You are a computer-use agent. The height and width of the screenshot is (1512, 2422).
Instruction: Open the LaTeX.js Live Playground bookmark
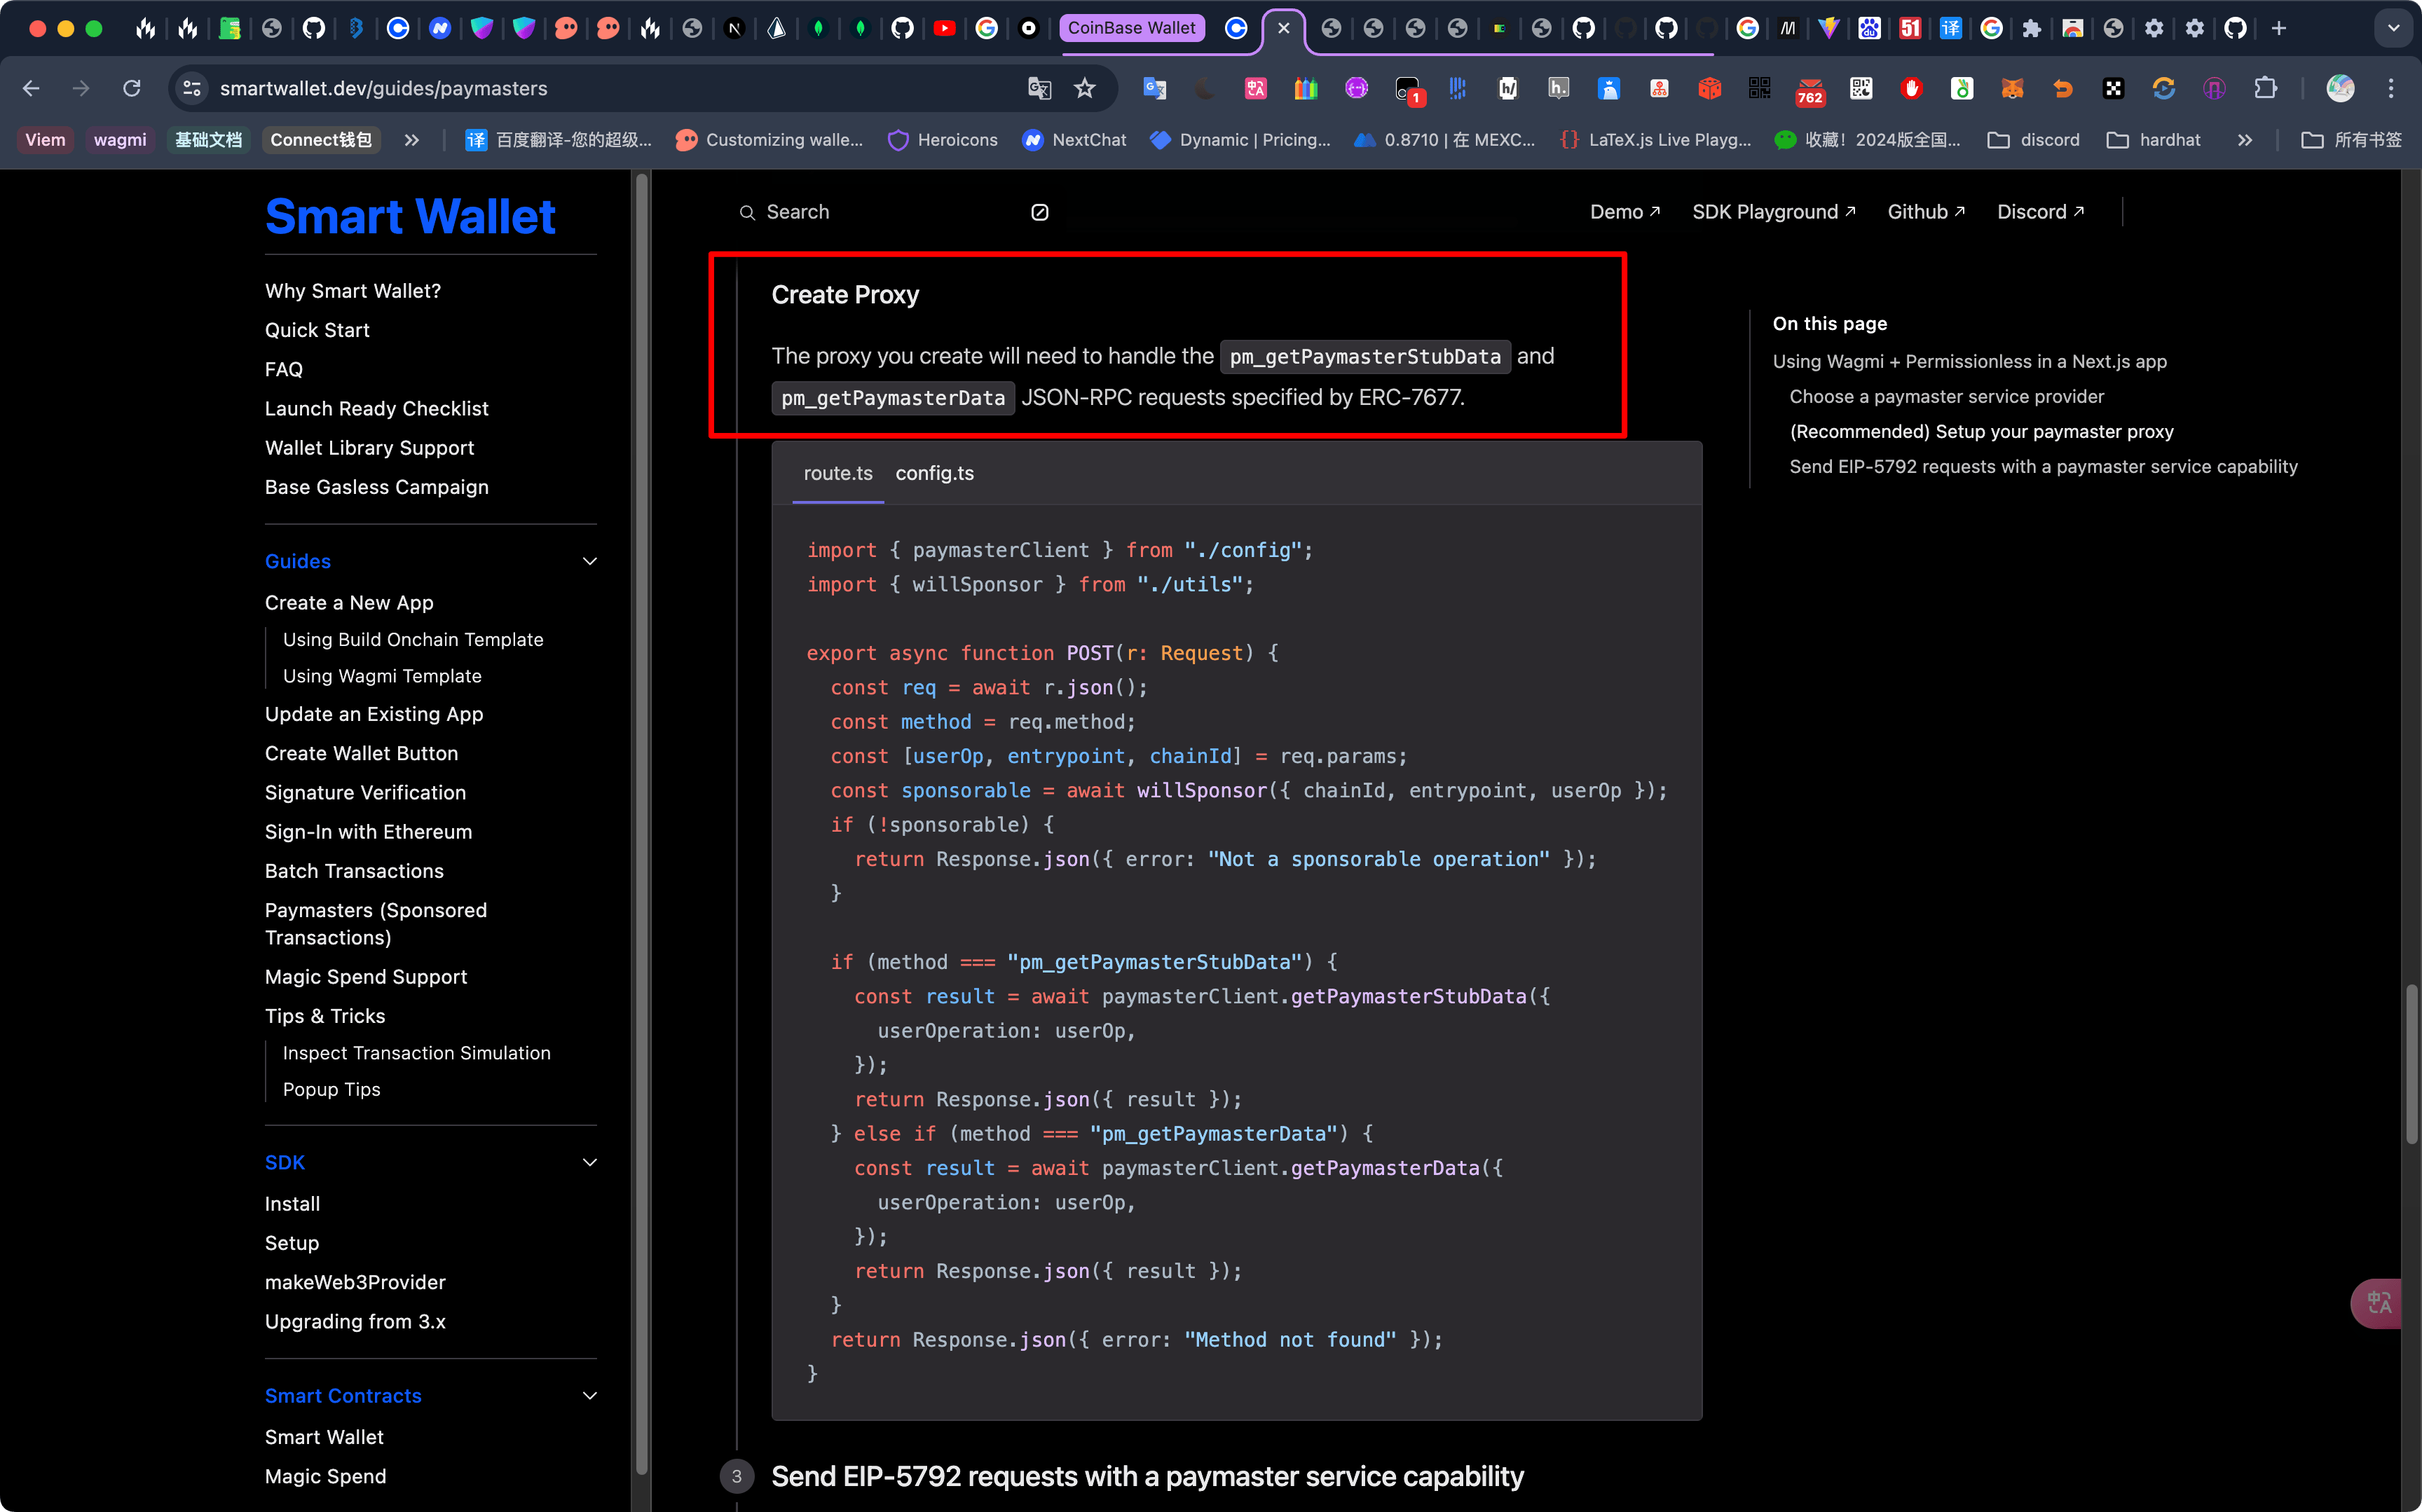[1656, 140]
